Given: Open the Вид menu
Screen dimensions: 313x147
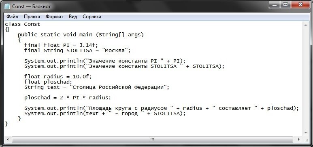Looking at the screenshot, I should coord(73,17).
